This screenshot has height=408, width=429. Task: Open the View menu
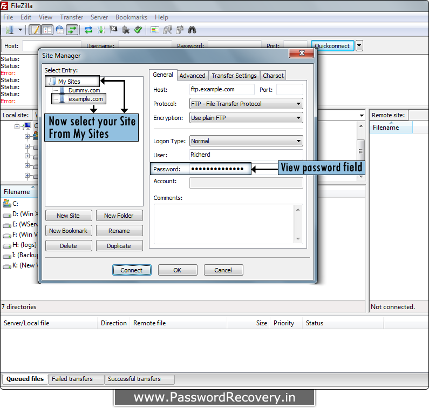(x=45, y=17)
